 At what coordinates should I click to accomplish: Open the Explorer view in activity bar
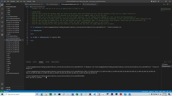tap(2, 5)
